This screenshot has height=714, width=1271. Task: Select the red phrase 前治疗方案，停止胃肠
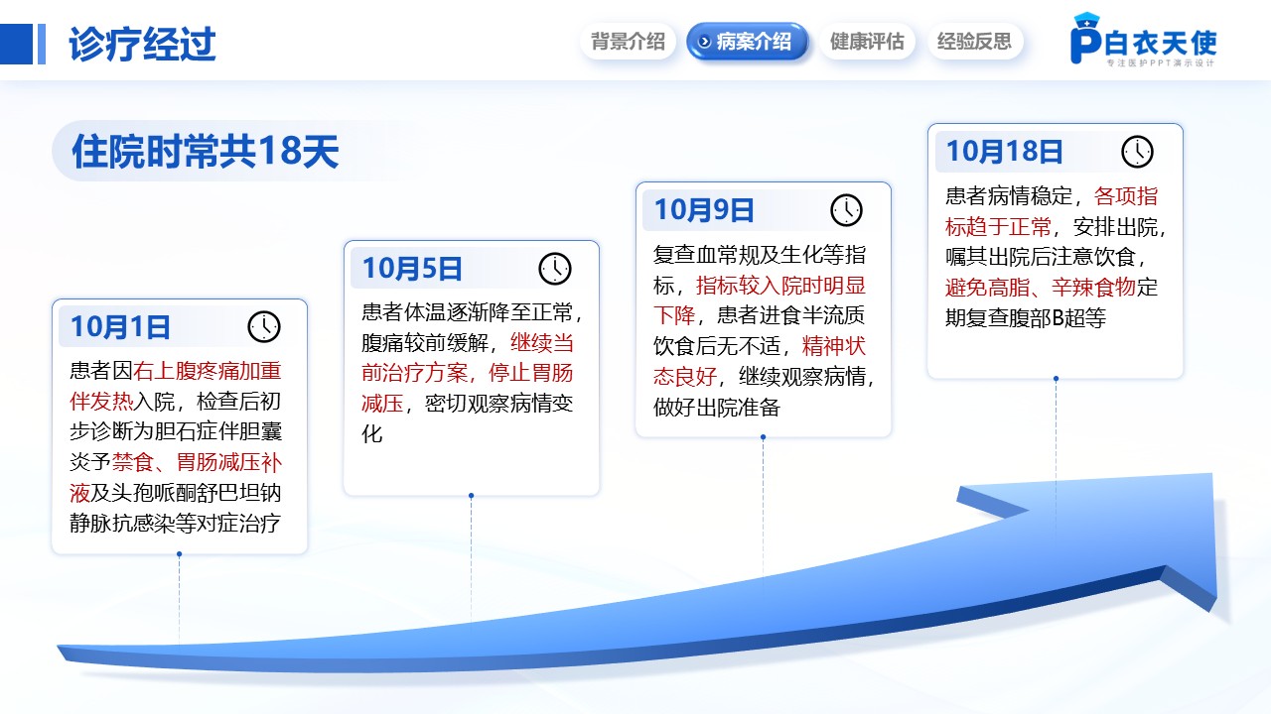point(467,374)
